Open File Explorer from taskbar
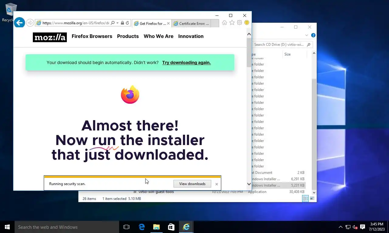Image resolution: width=389 pixels, height=233 pixels. (156, 227)
